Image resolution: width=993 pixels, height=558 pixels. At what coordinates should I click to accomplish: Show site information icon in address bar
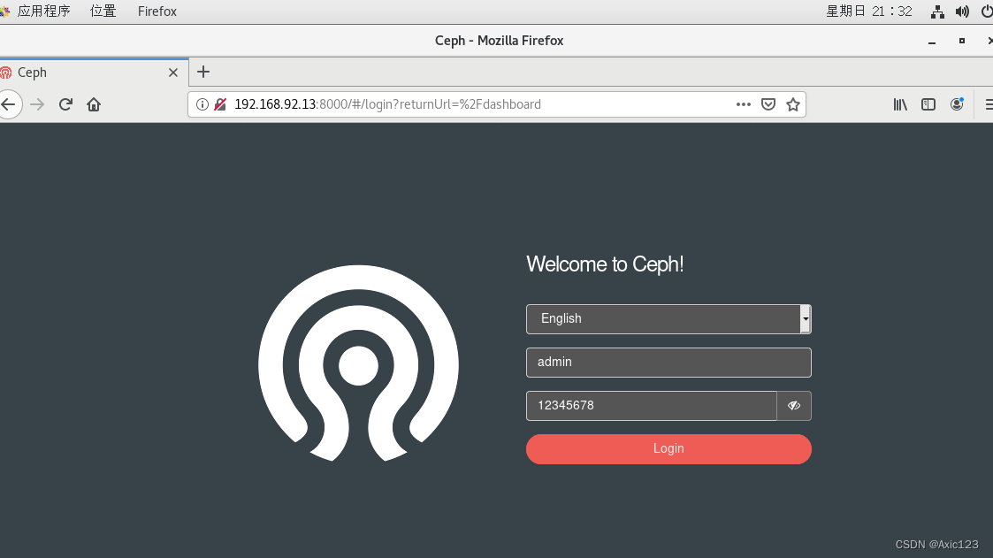click(x=202, y=104)
